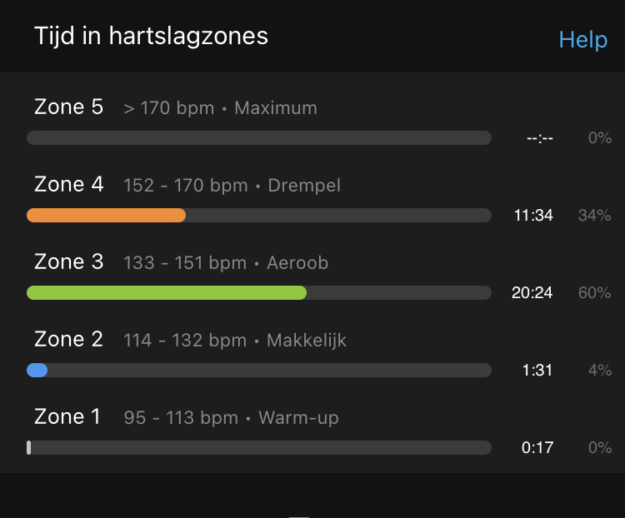Select the Zone 5 label

68,107
